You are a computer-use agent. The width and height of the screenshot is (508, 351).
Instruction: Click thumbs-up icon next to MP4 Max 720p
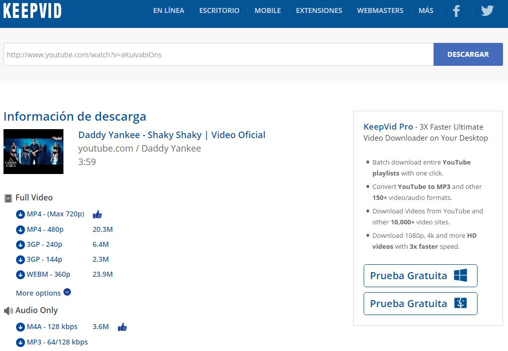pos(97,214)
